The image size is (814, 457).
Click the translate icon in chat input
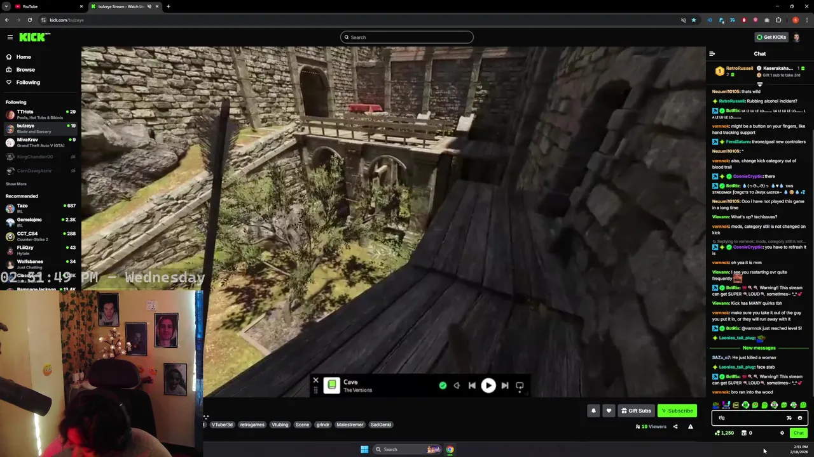click(x=789, y=418)
